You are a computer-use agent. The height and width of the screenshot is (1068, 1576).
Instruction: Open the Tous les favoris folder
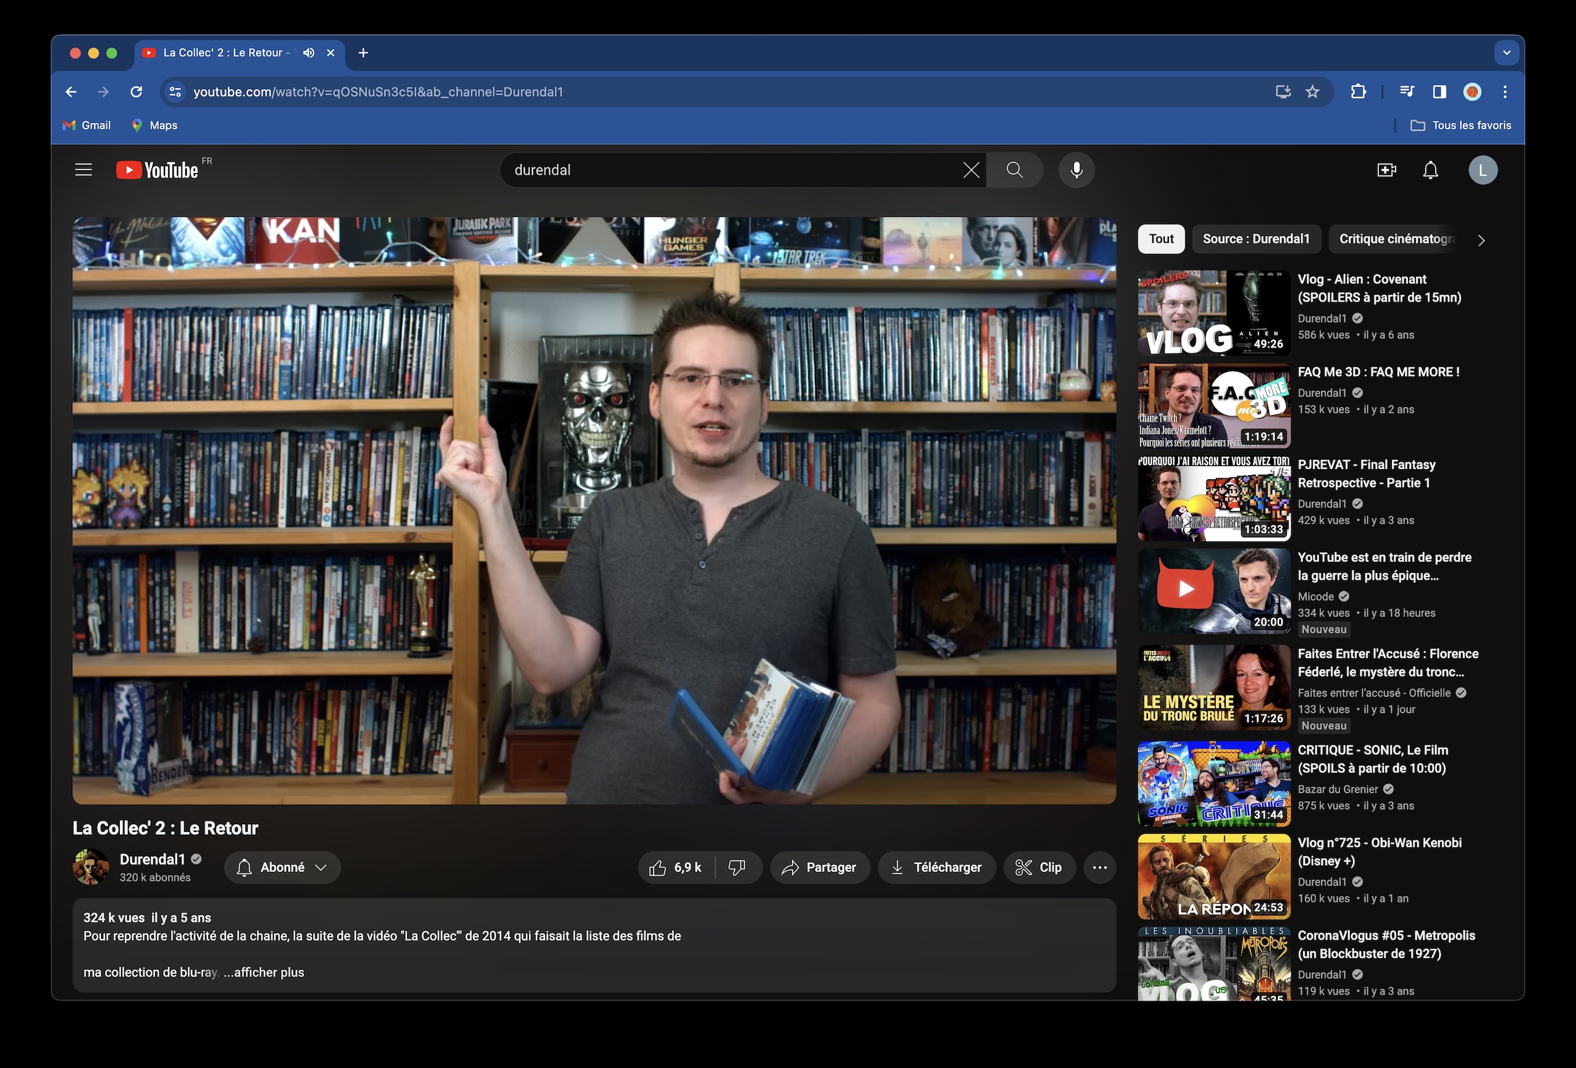1460,125
